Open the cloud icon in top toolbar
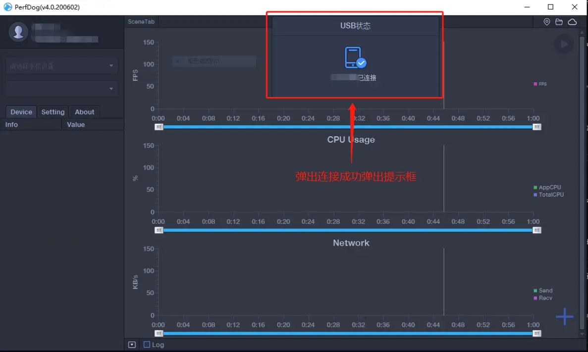Screen dimensions: 588x352 pyautogui.click(x=572, y=22)
